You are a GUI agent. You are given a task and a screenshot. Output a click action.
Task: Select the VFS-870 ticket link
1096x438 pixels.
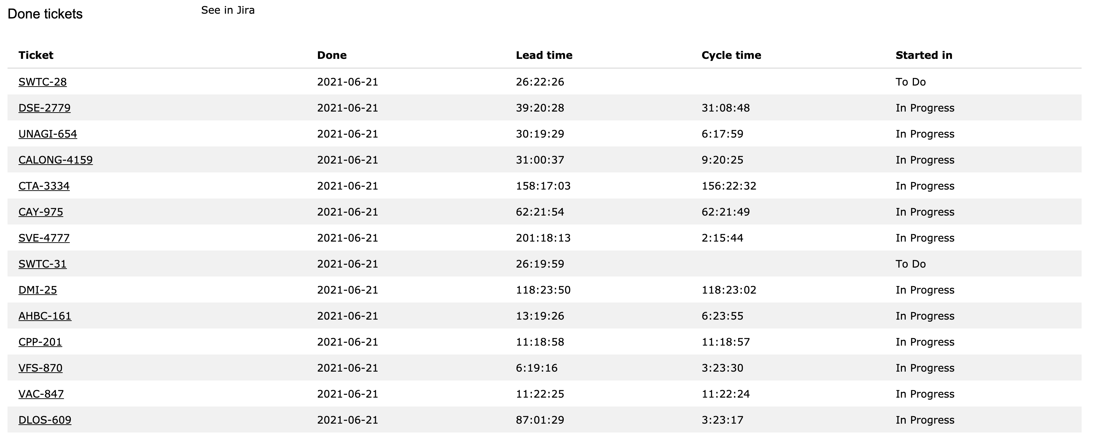(x=40, y=368)
